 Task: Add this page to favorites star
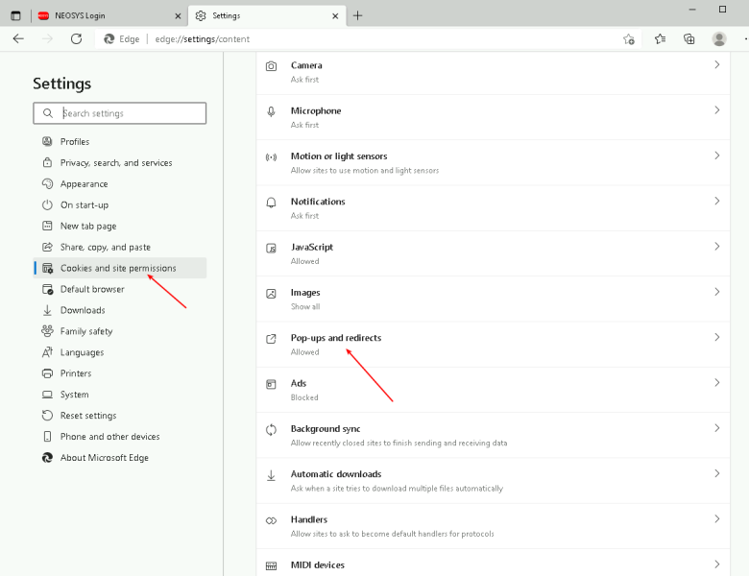pyautogui.click(x=629, y=39)
